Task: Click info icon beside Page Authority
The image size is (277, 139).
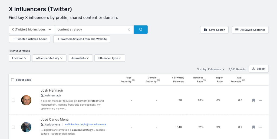Action: (133, 80)
